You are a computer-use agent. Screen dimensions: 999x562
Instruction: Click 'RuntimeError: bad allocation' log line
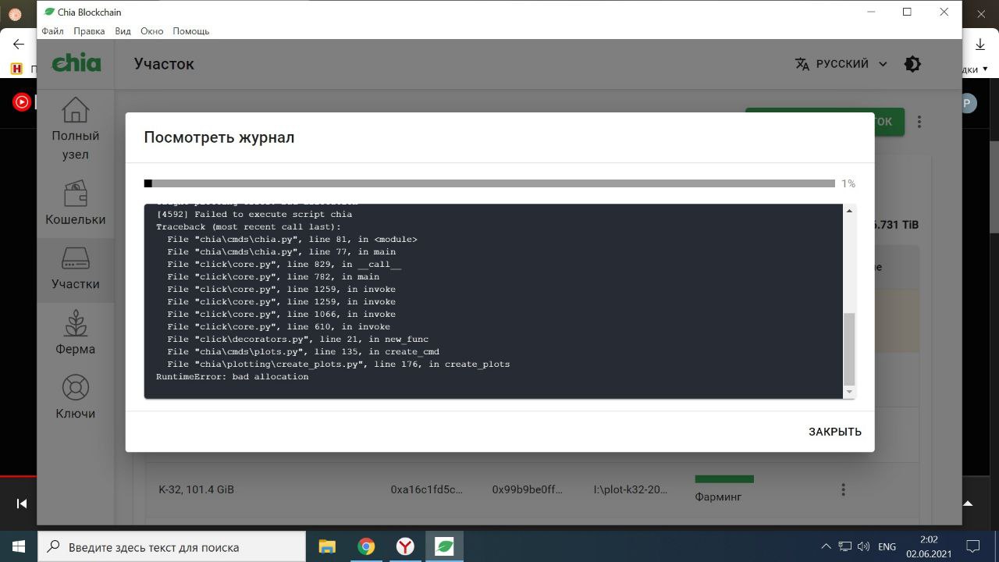point(233,377)
